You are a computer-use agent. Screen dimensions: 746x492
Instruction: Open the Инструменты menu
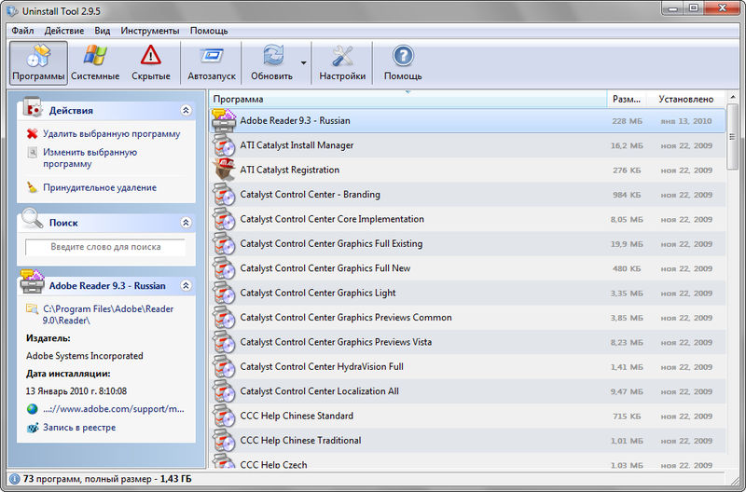150,31
